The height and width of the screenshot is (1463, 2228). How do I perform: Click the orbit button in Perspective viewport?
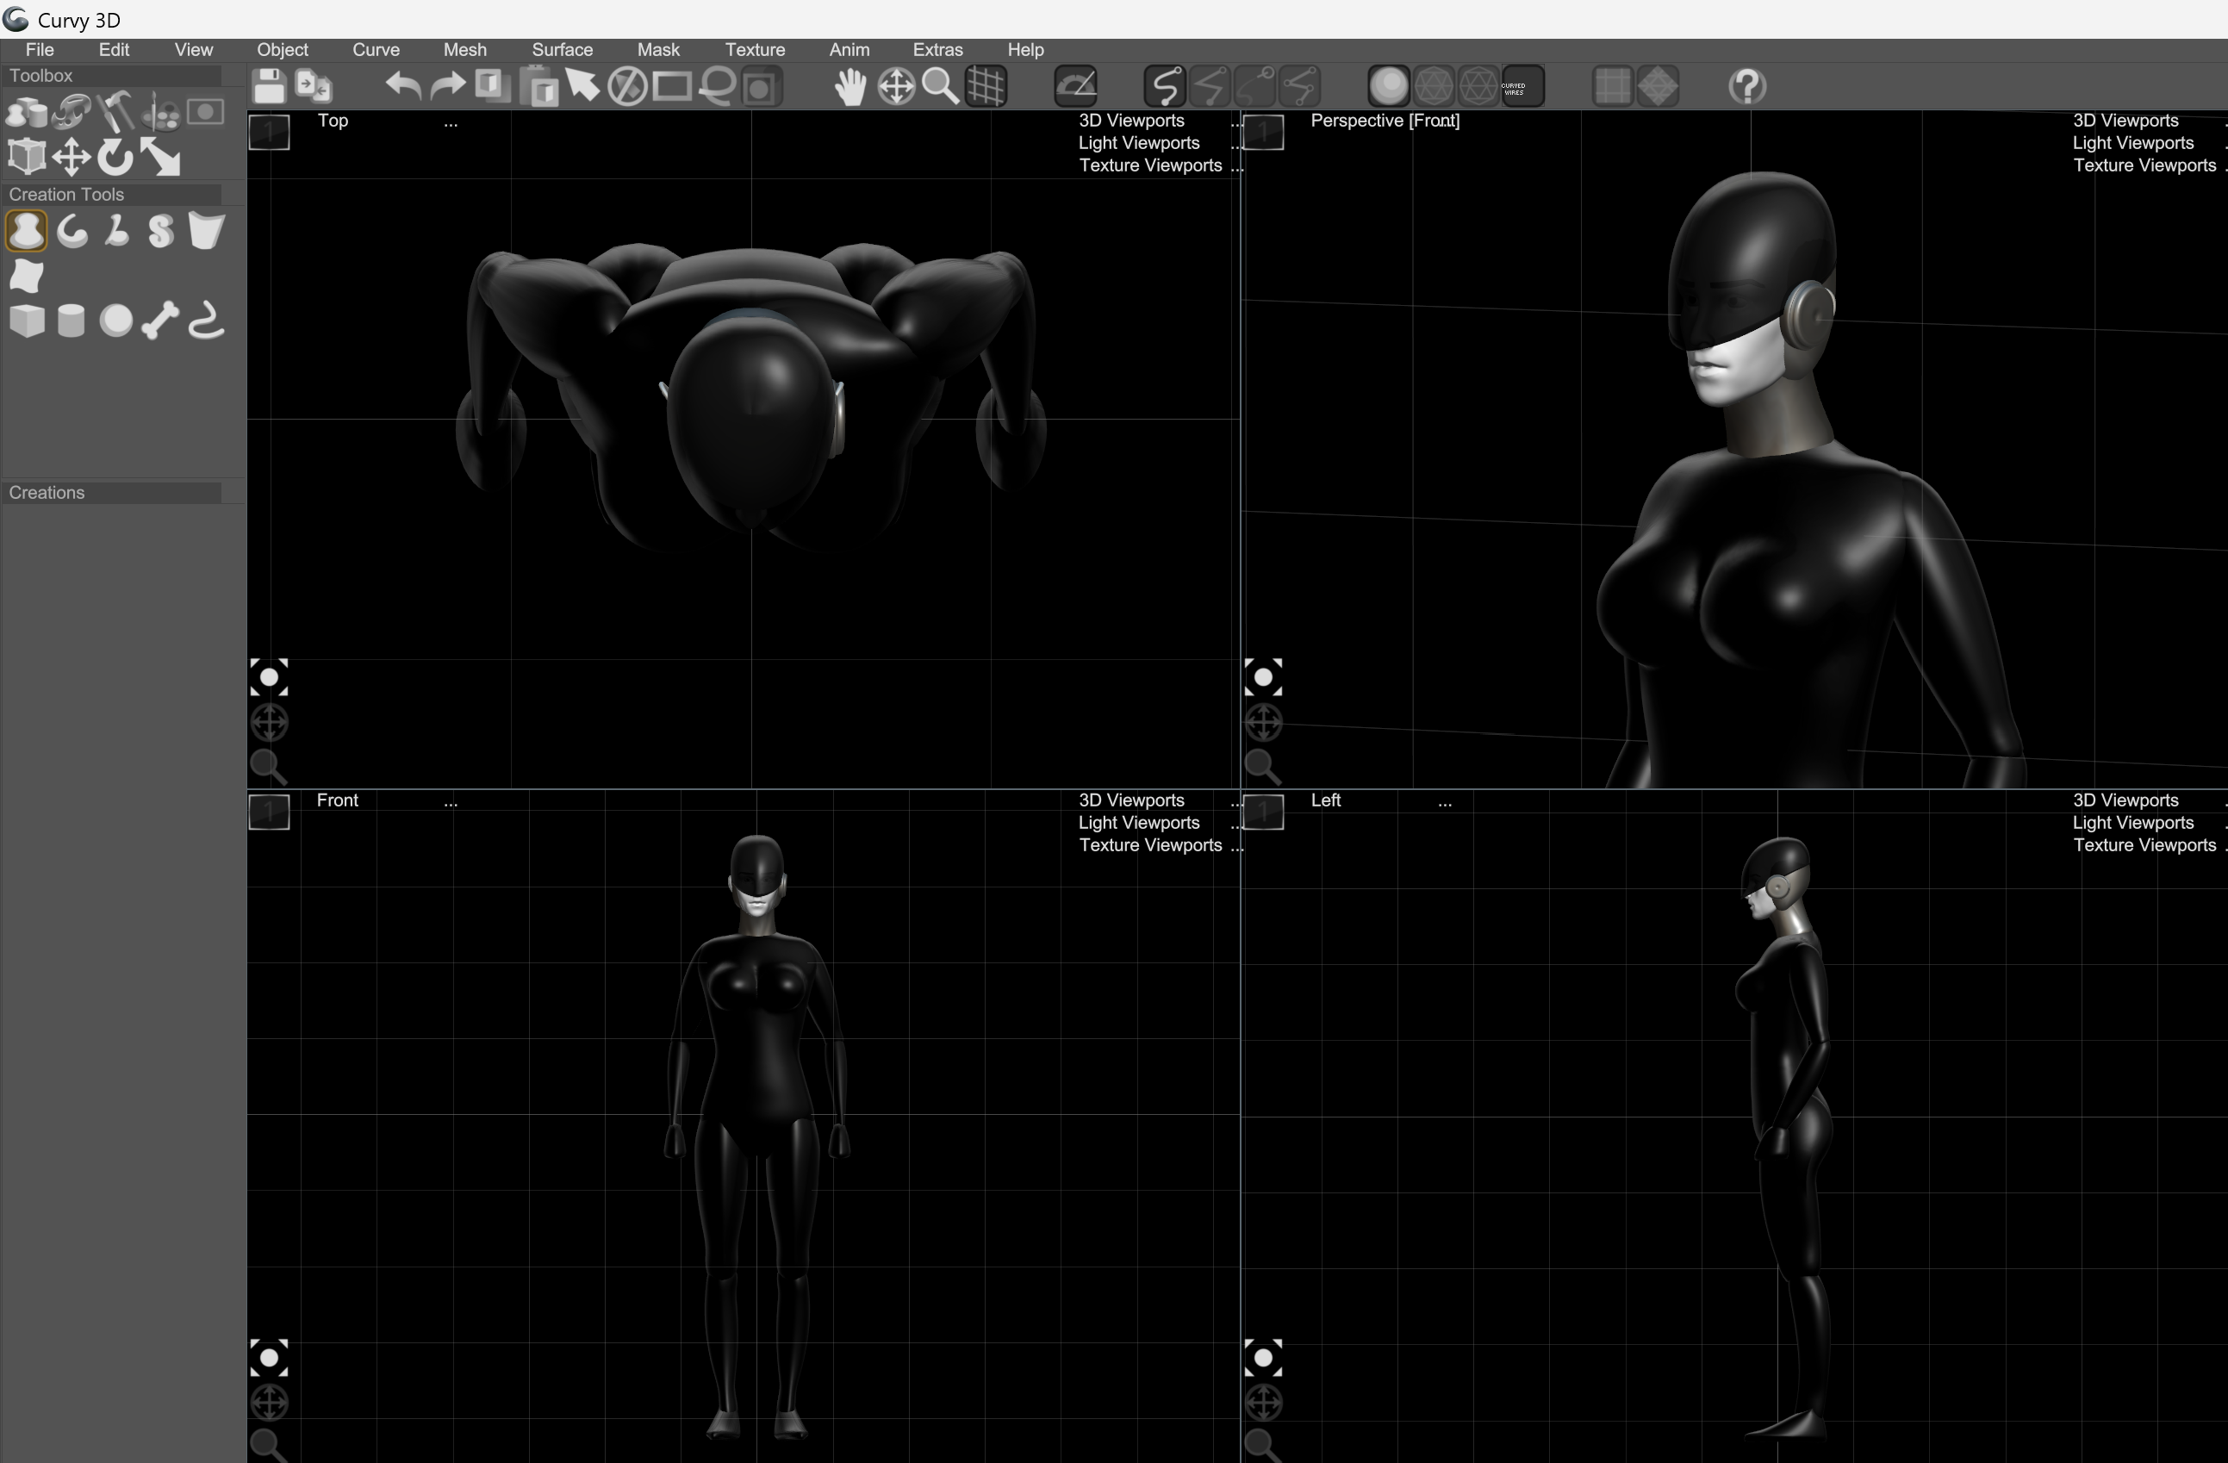click(x=1263, y=723)
